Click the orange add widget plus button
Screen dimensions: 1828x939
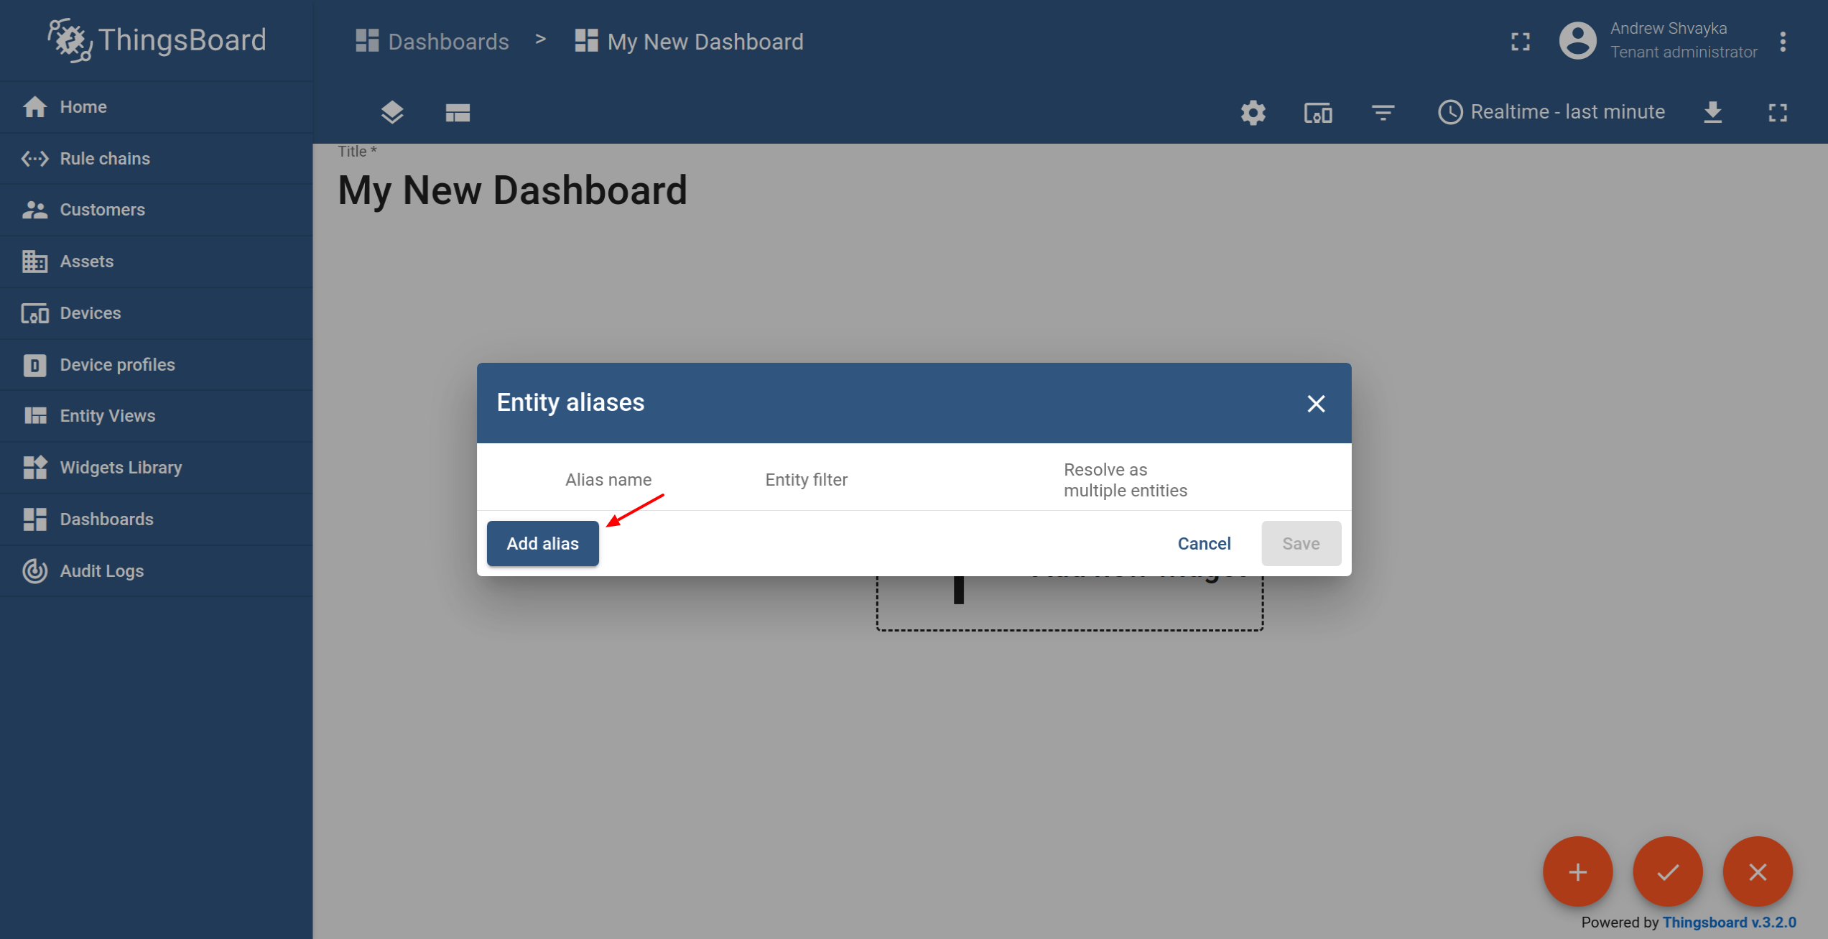(x=1577, y=871)
